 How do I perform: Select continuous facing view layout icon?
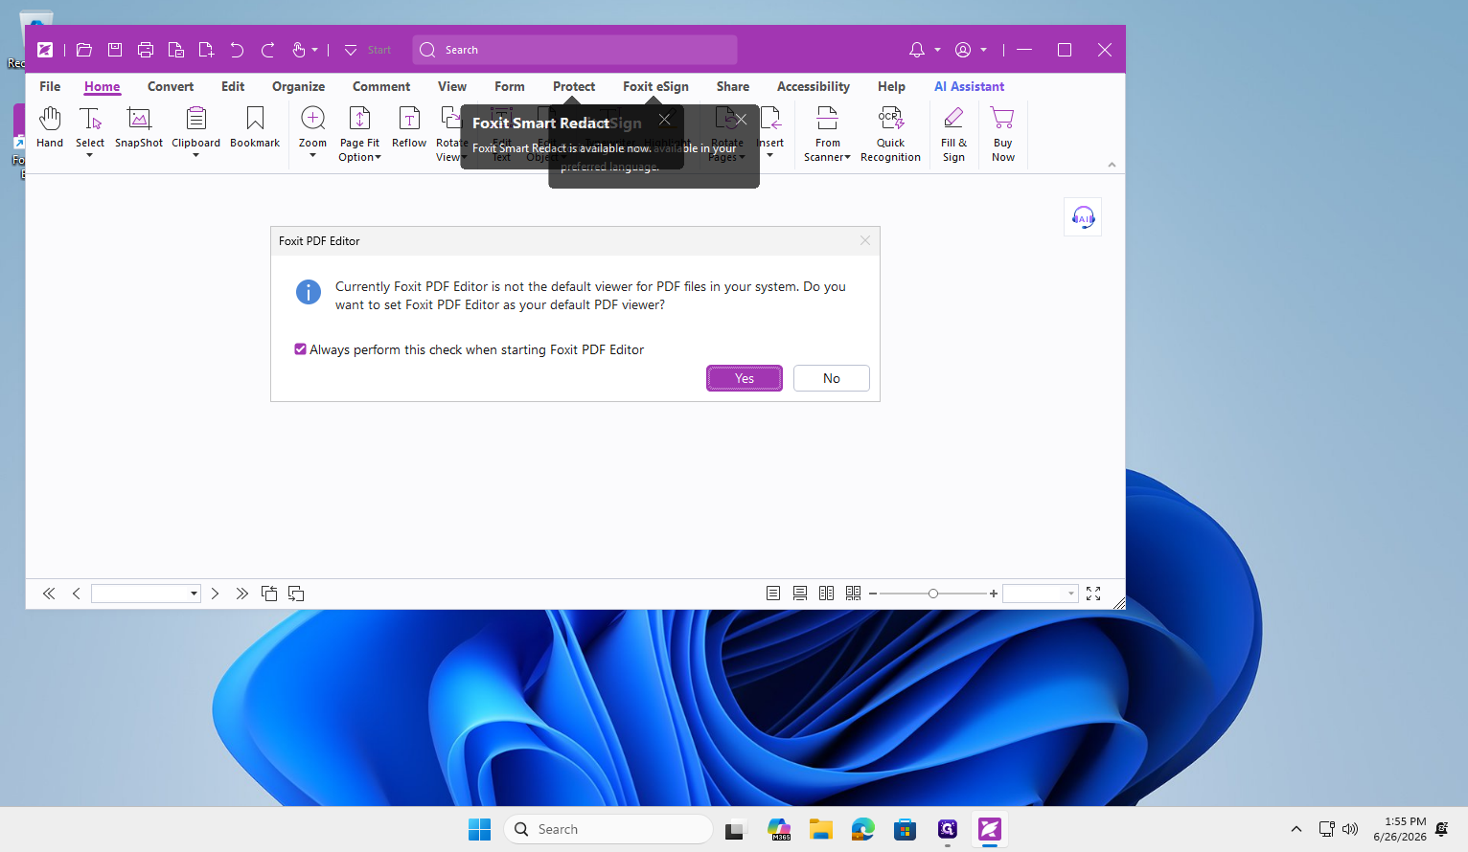(x=854, y=594)
